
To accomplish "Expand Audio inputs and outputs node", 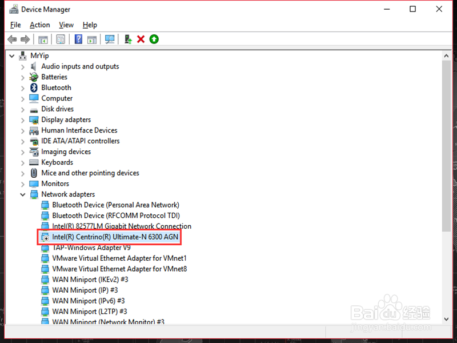I will pos(23,67).
